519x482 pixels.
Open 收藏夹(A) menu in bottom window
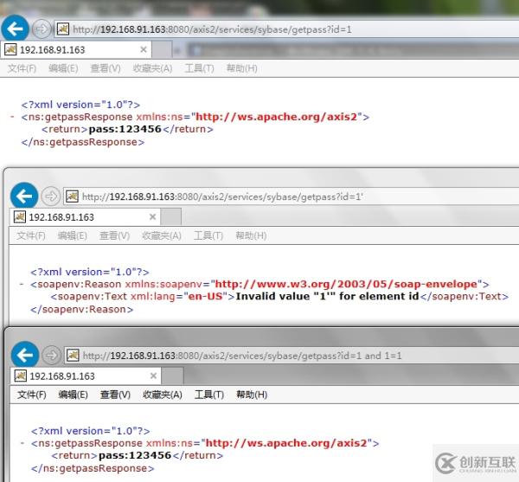pos(163,395)
